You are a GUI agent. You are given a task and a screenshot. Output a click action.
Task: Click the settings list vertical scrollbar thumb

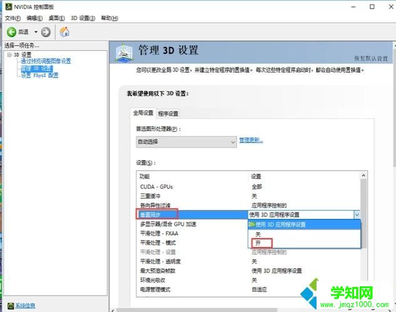pos(363,213)
